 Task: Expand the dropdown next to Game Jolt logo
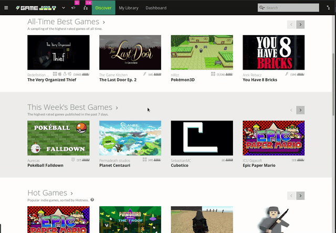pyautogui.click(x=64, y=8)
